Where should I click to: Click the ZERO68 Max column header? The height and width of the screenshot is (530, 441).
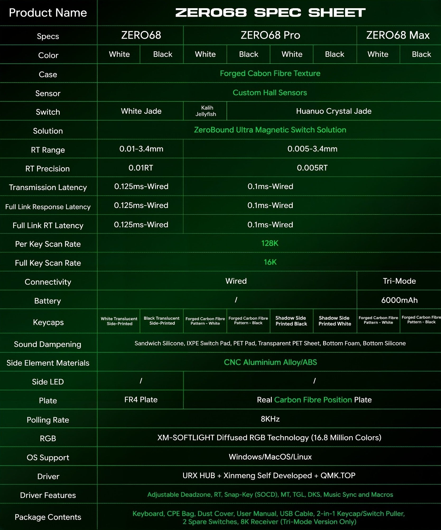pyautogui.click(x=398, y=35)
